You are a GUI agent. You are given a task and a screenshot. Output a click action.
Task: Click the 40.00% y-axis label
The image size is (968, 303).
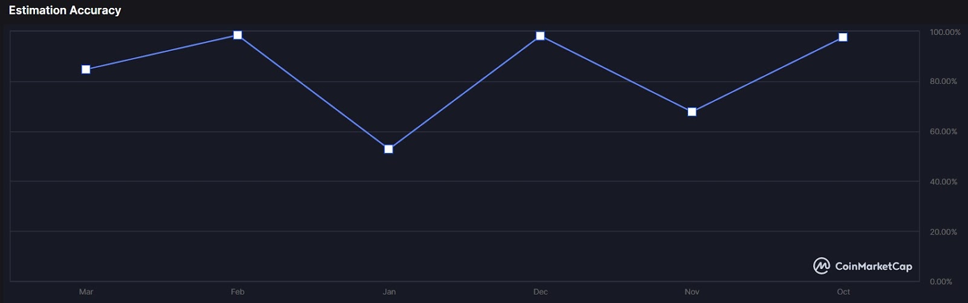(x=943, y=181)
